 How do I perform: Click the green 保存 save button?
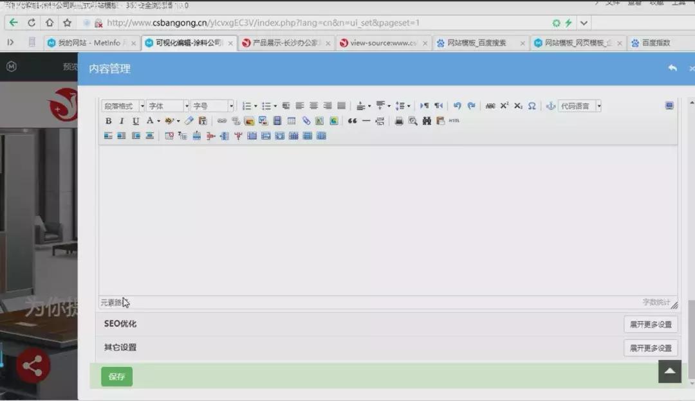[116, 377]
